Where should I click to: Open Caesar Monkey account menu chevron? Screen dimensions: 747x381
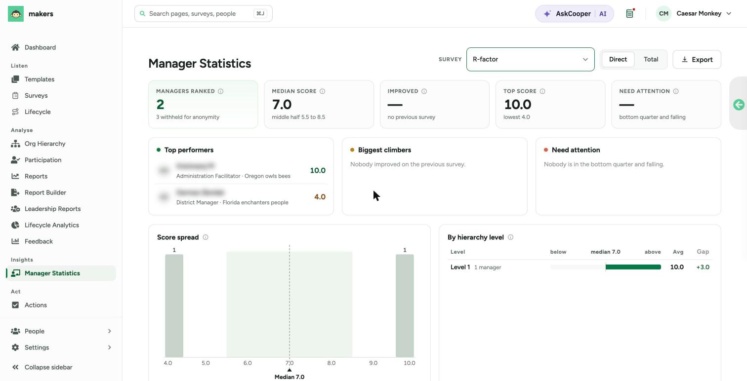tap(729, 14)
